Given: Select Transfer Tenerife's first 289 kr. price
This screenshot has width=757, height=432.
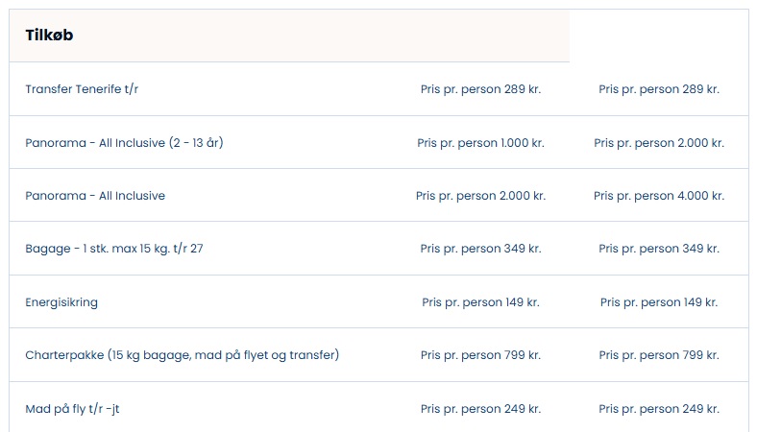Looking at the screenshot, I should 480,89.
